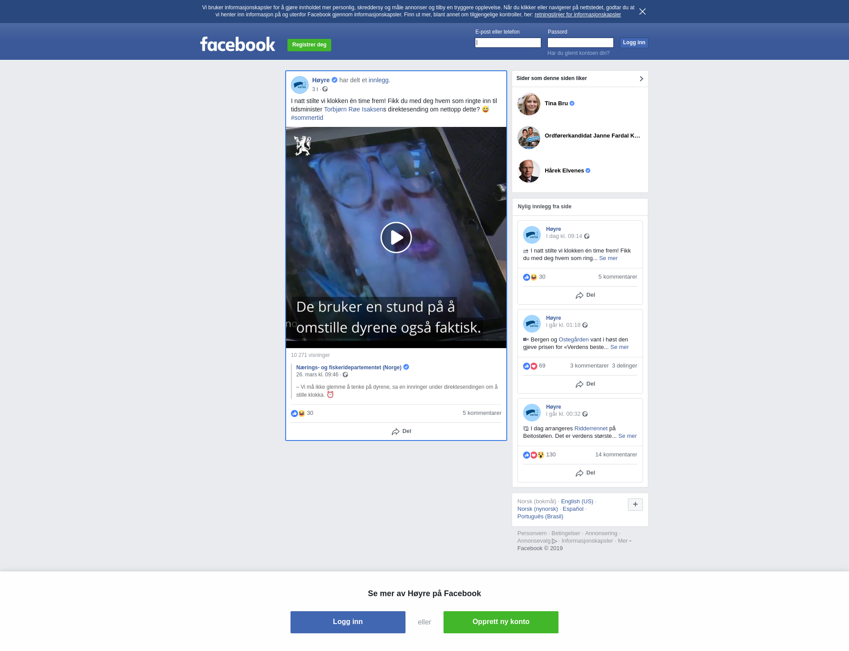Click reactions on the Ridderrennet post

pyautogui.click(x=533, y=455)
